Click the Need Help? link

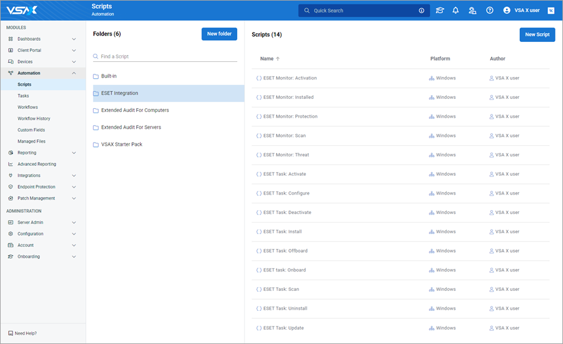tap(26, 333)
